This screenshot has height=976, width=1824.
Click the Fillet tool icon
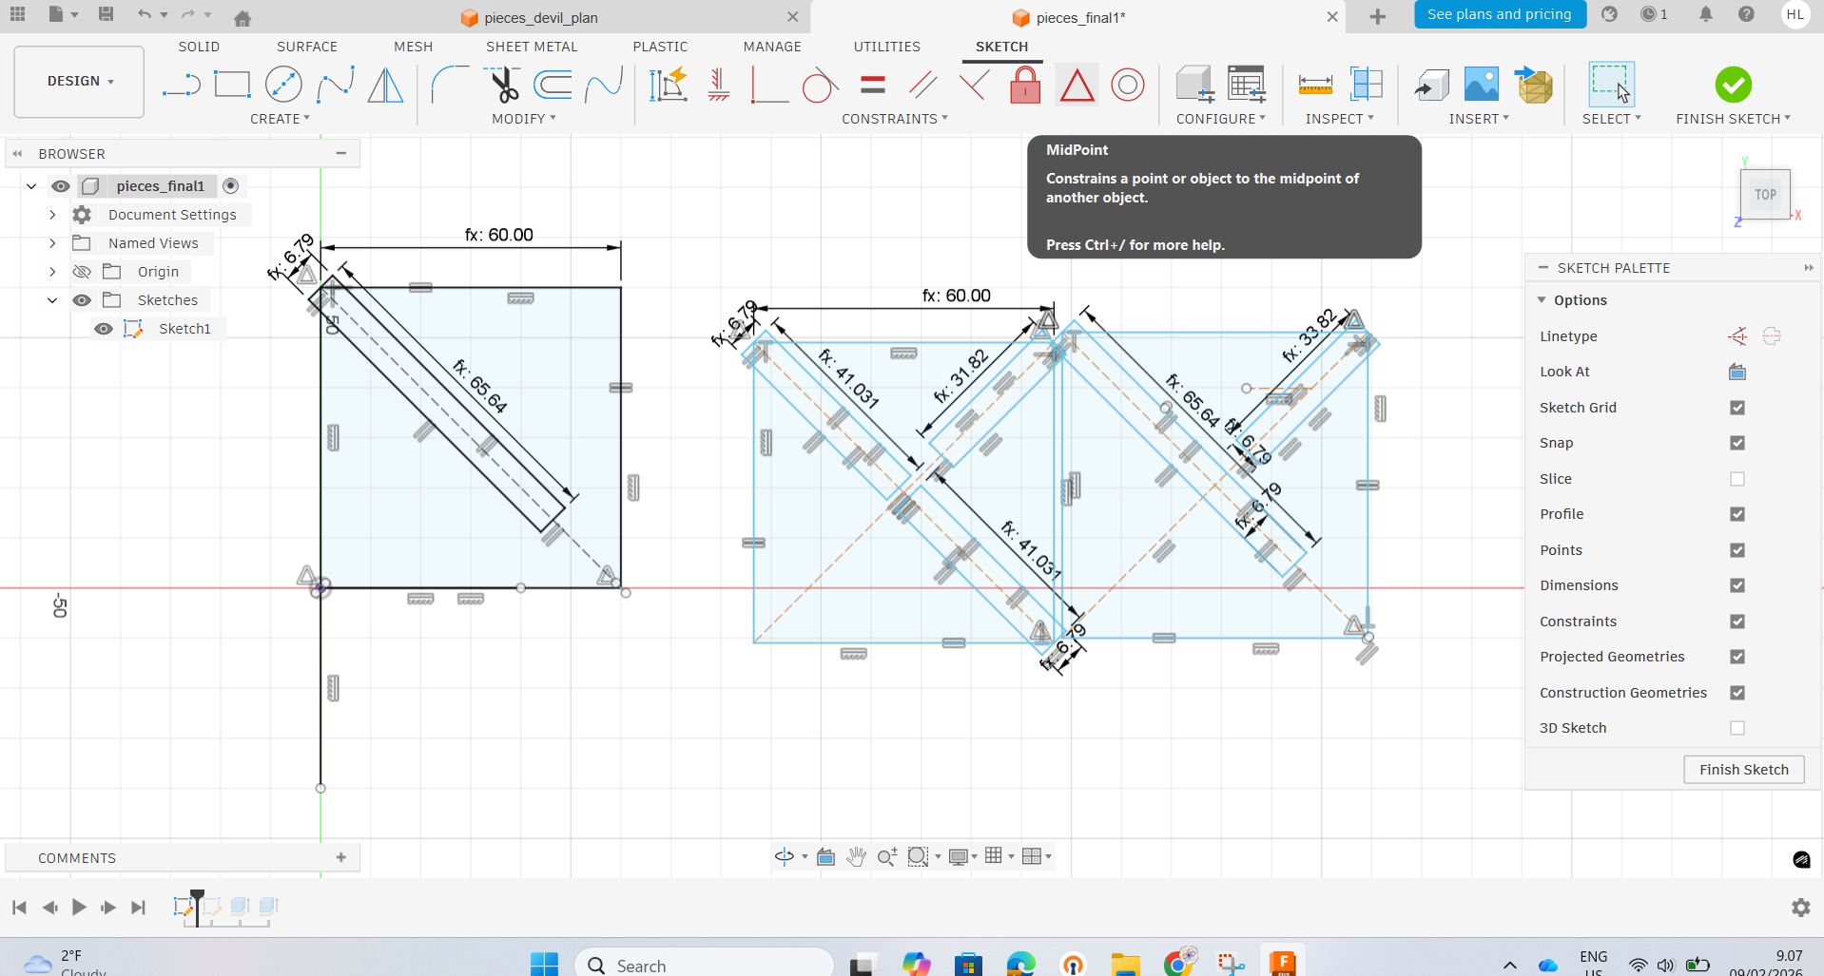pos(449,86)
